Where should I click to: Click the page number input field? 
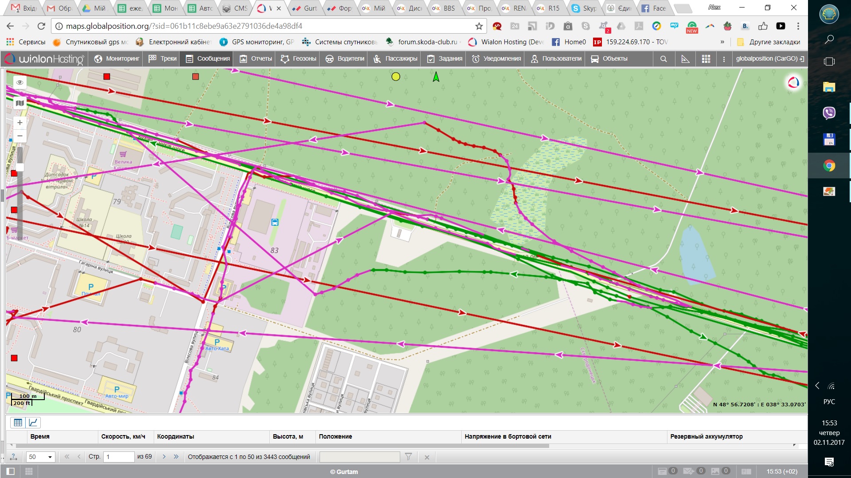click(118, 457)
